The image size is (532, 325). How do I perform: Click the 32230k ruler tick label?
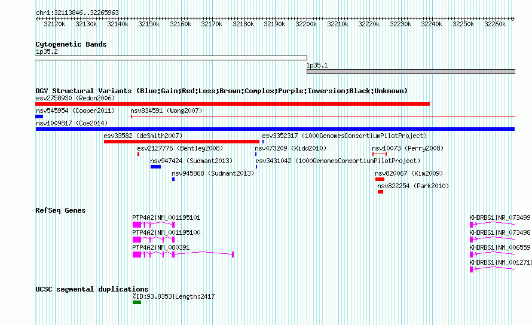click(x=400, y=24)
